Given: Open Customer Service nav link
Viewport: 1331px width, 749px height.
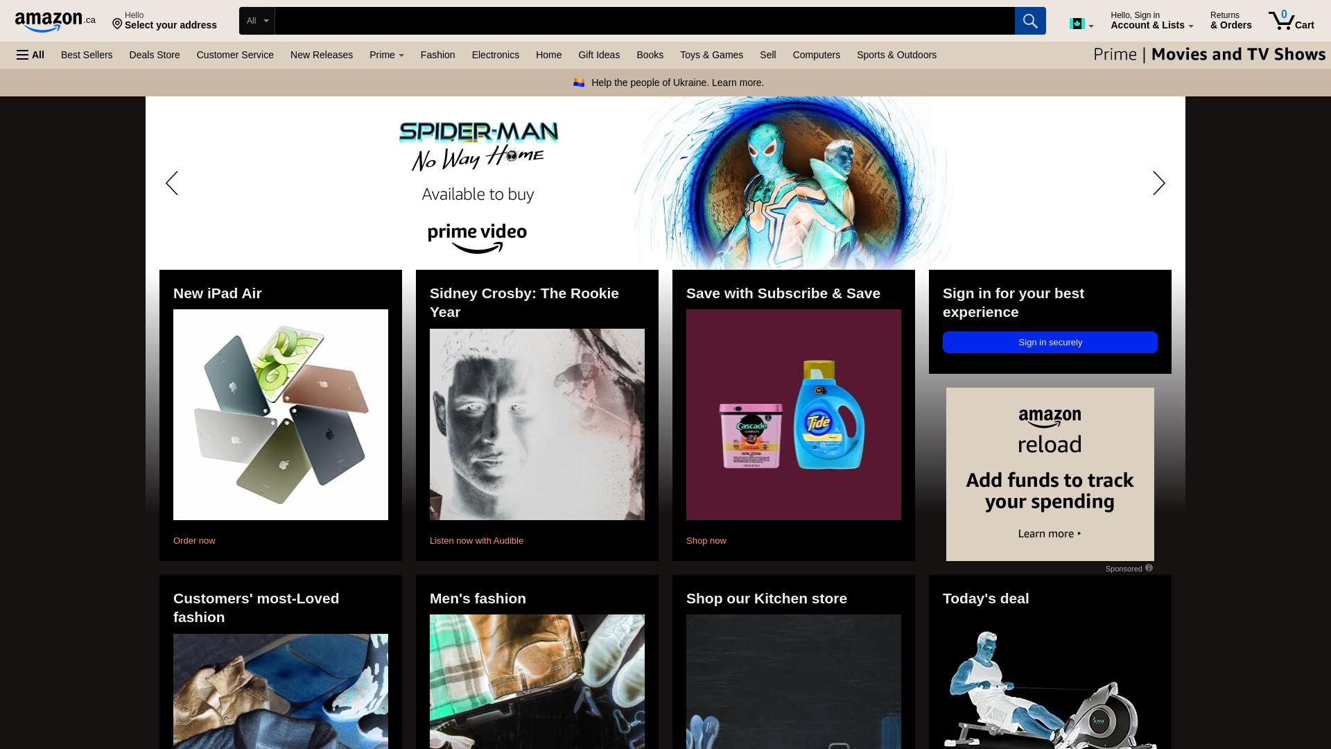Looking at the screenshot, I should pos(235,55).
